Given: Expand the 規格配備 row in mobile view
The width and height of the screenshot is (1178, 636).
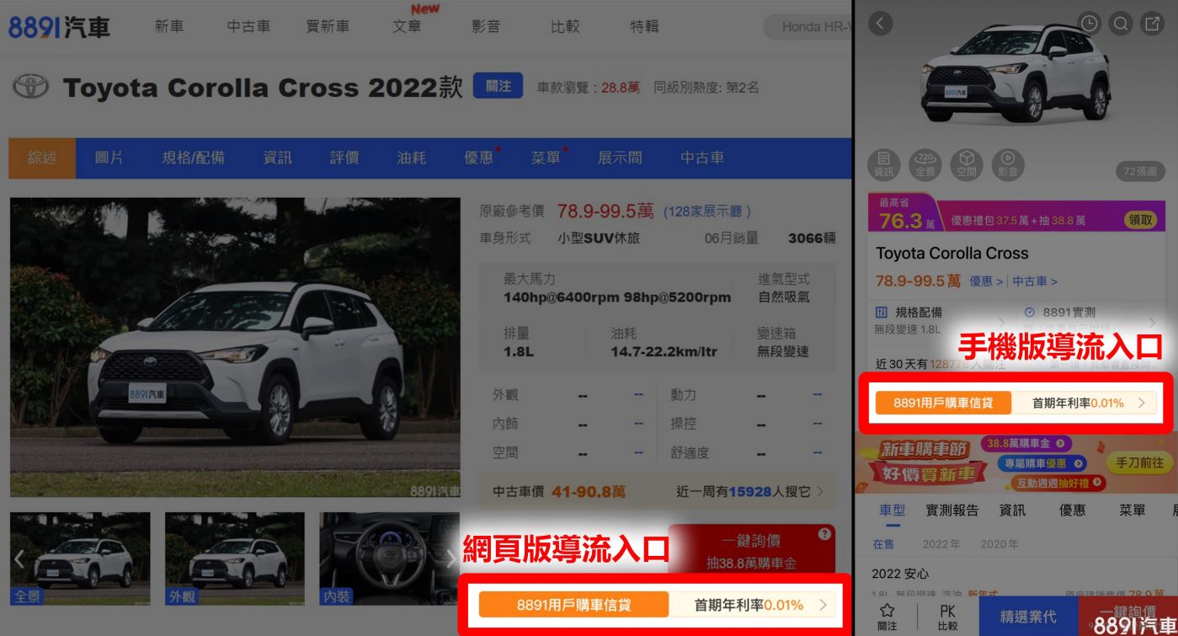Looking at the screenshot, I should tap(1002, 321).
